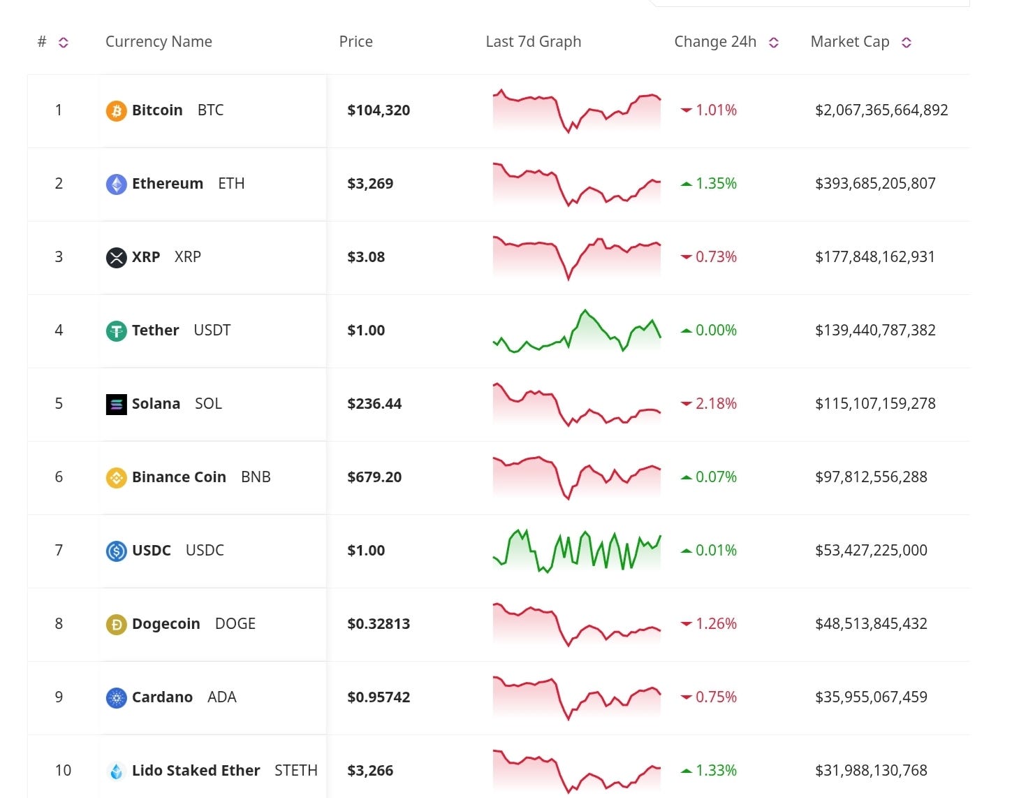Click the Lido Staked Ether 7-day graph
The width and height of the screenshot is (1012, 798).
pos(577,771)
